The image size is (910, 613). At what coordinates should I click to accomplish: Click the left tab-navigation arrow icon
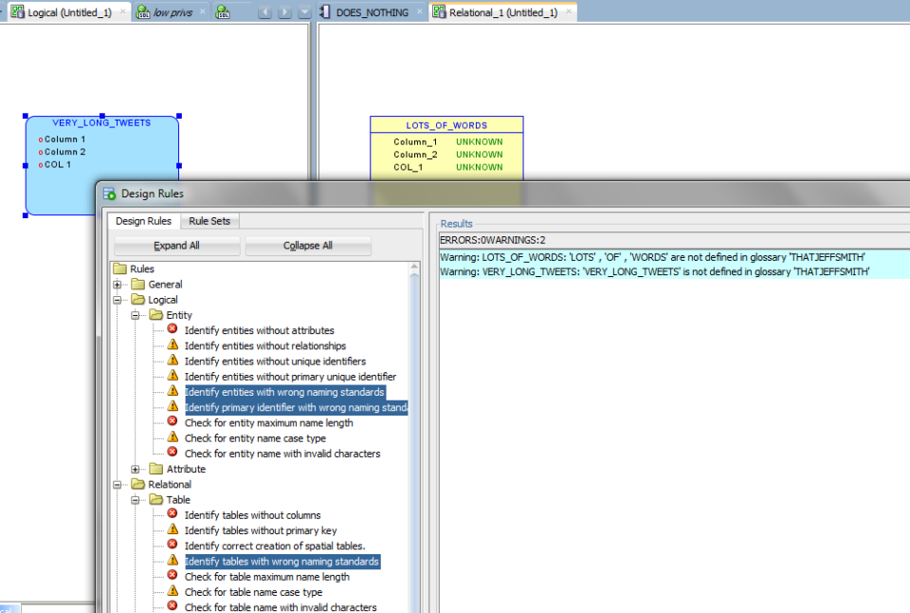pos(264,12)
